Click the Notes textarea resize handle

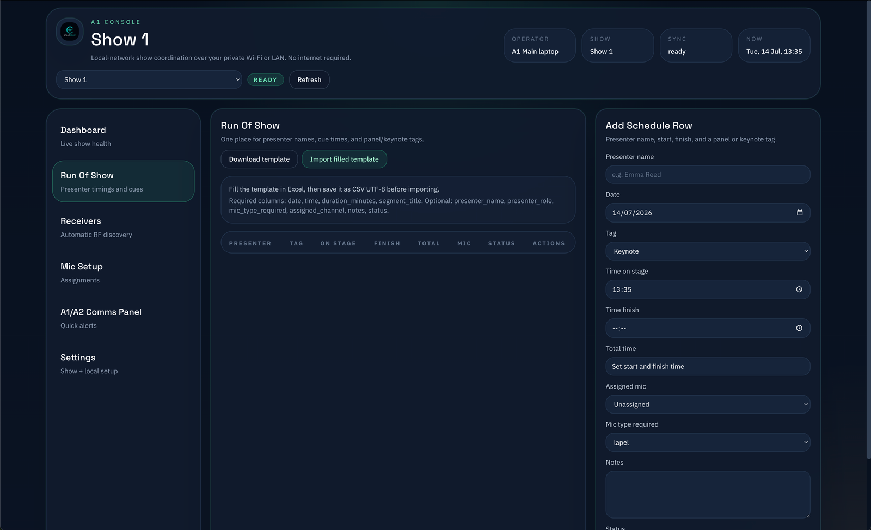tap(807, 515)
